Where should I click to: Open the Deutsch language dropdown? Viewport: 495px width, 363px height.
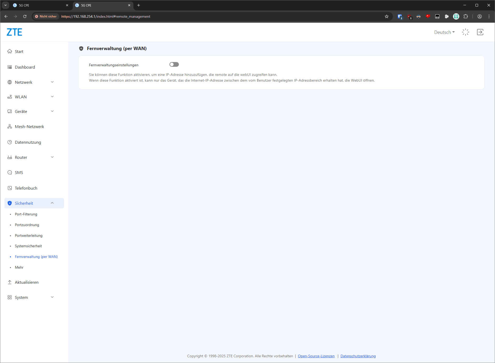[444, 32]
